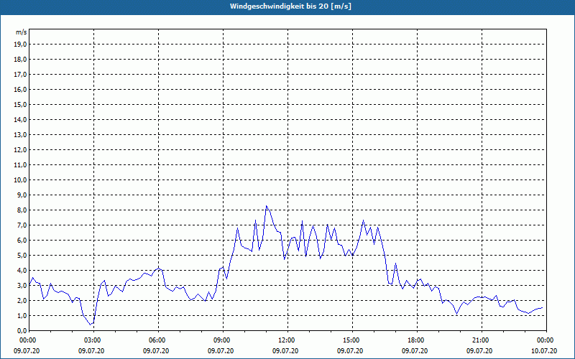Viewport: 575px width, 359px height.
Task: Pick the '11,0' y-axis label
Action: 20,165
